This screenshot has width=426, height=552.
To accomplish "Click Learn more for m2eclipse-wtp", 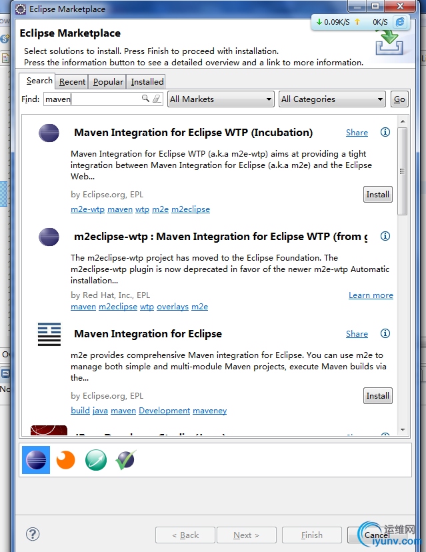I will pyautogui.click(x=371, y=295).
